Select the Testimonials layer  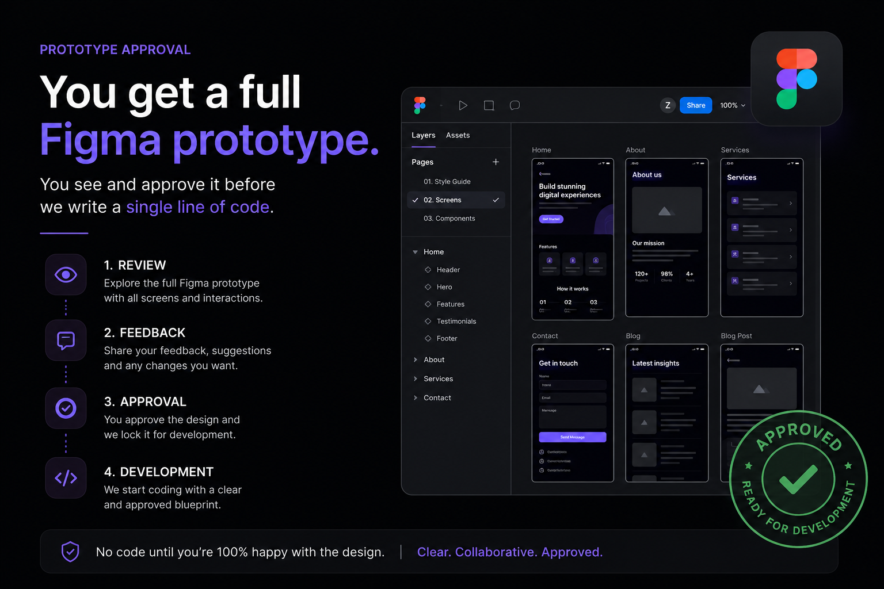(456, 322)
